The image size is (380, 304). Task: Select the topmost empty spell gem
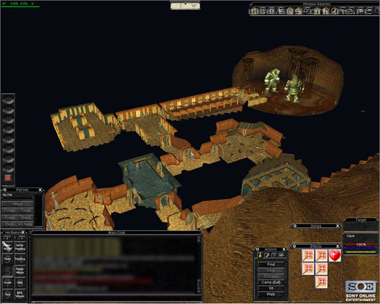tap(8, 100)
